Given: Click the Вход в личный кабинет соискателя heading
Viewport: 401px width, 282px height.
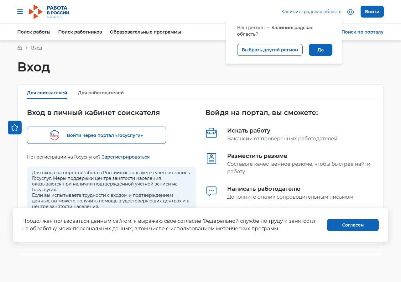Looking at the screenshot, I should (x=93, y=113).
